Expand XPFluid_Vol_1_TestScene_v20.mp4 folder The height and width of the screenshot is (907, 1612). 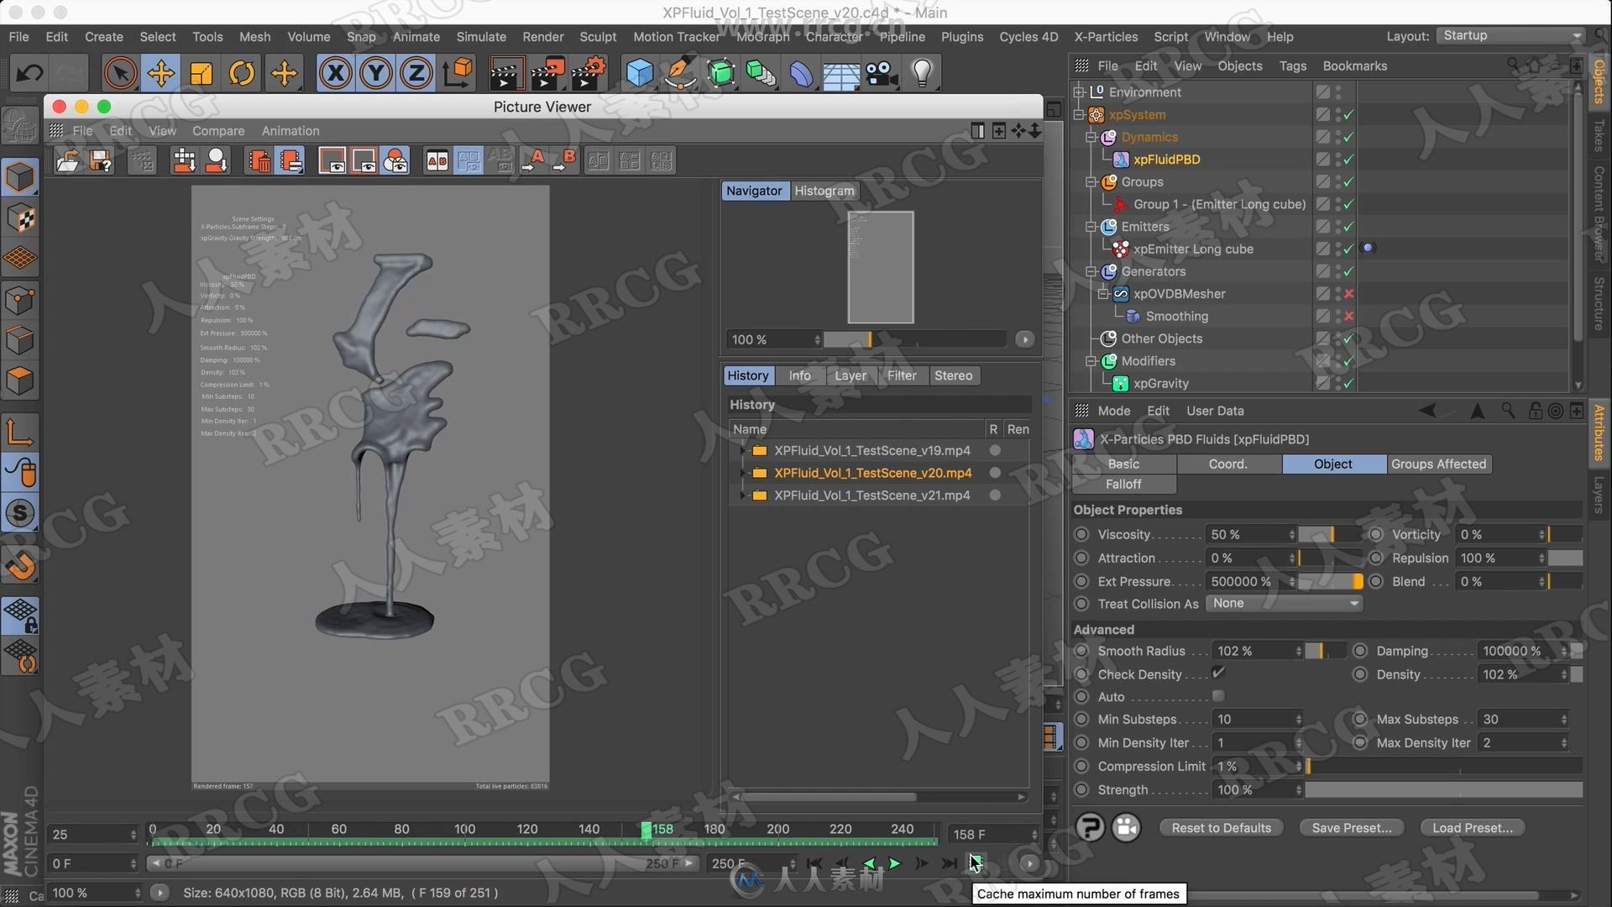point(742,473)
